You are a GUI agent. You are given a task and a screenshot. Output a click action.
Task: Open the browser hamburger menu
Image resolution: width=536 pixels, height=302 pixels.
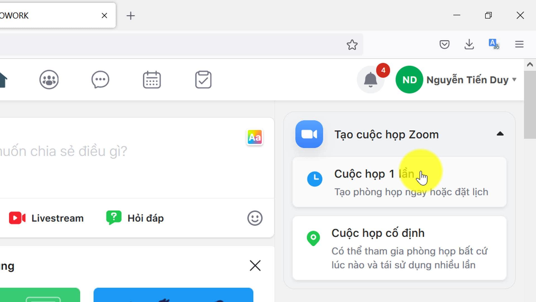[x=519, y=44]
